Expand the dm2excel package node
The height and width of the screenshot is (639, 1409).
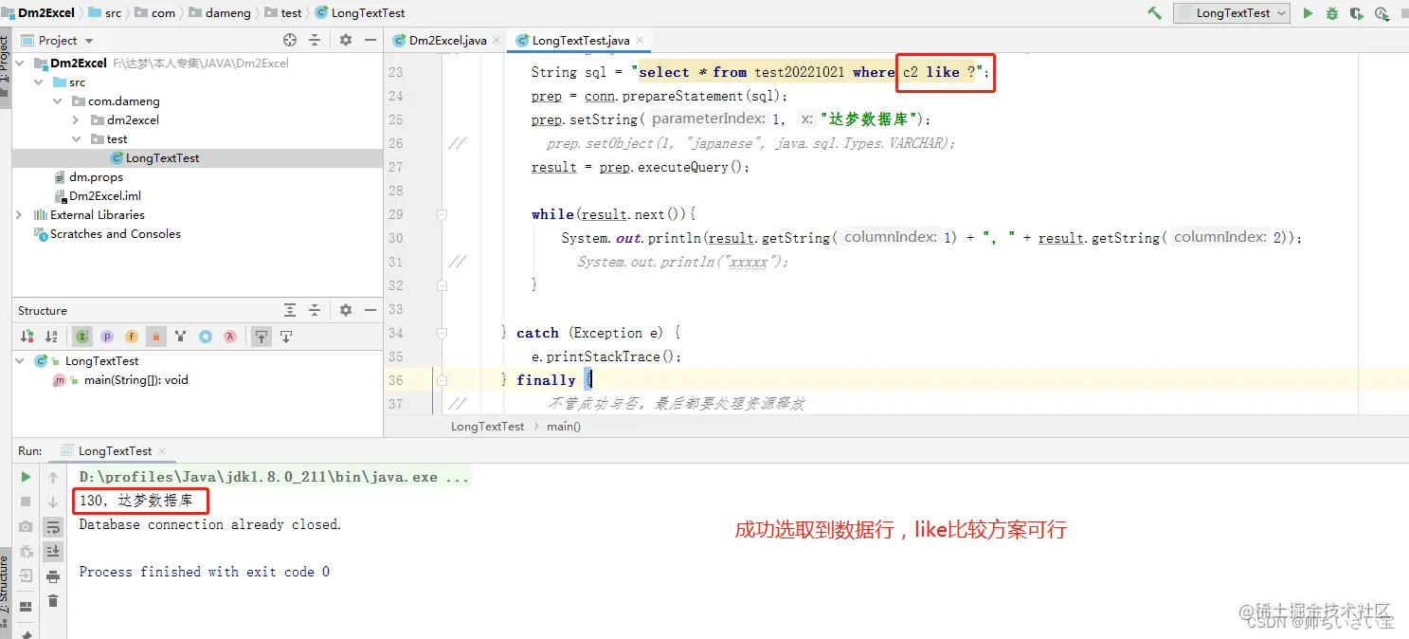point(77,120)
